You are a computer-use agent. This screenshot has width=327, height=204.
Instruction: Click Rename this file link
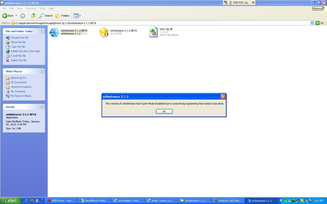tap(19, 38)
